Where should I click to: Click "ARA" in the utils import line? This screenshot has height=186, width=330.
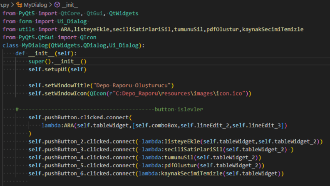[65, 29]
